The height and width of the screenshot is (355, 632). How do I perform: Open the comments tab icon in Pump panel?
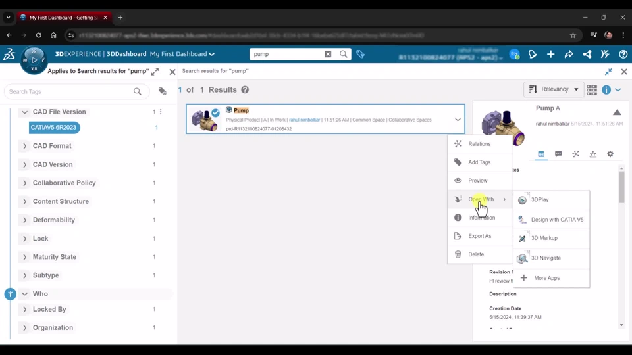558,154
